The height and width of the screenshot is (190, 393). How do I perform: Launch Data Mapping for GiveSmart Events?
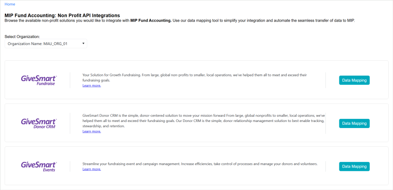(x=354, y=166)
